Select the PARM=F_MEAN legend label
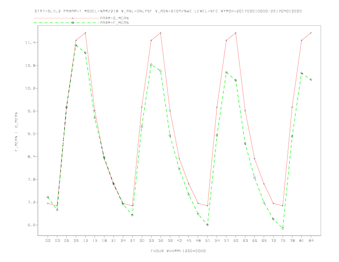339x262 pixels. pyautogui.click(x=114, y=23)
